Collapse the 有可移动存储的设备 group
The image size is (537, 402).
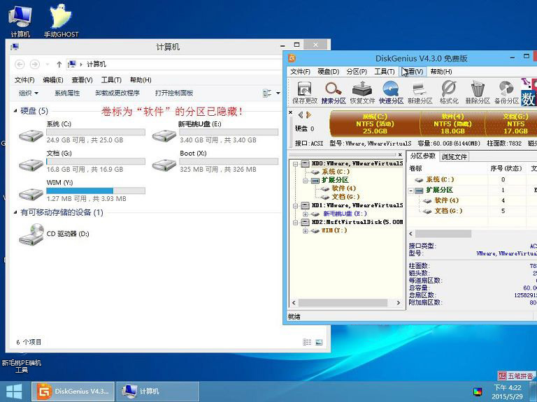pos(15,213)
